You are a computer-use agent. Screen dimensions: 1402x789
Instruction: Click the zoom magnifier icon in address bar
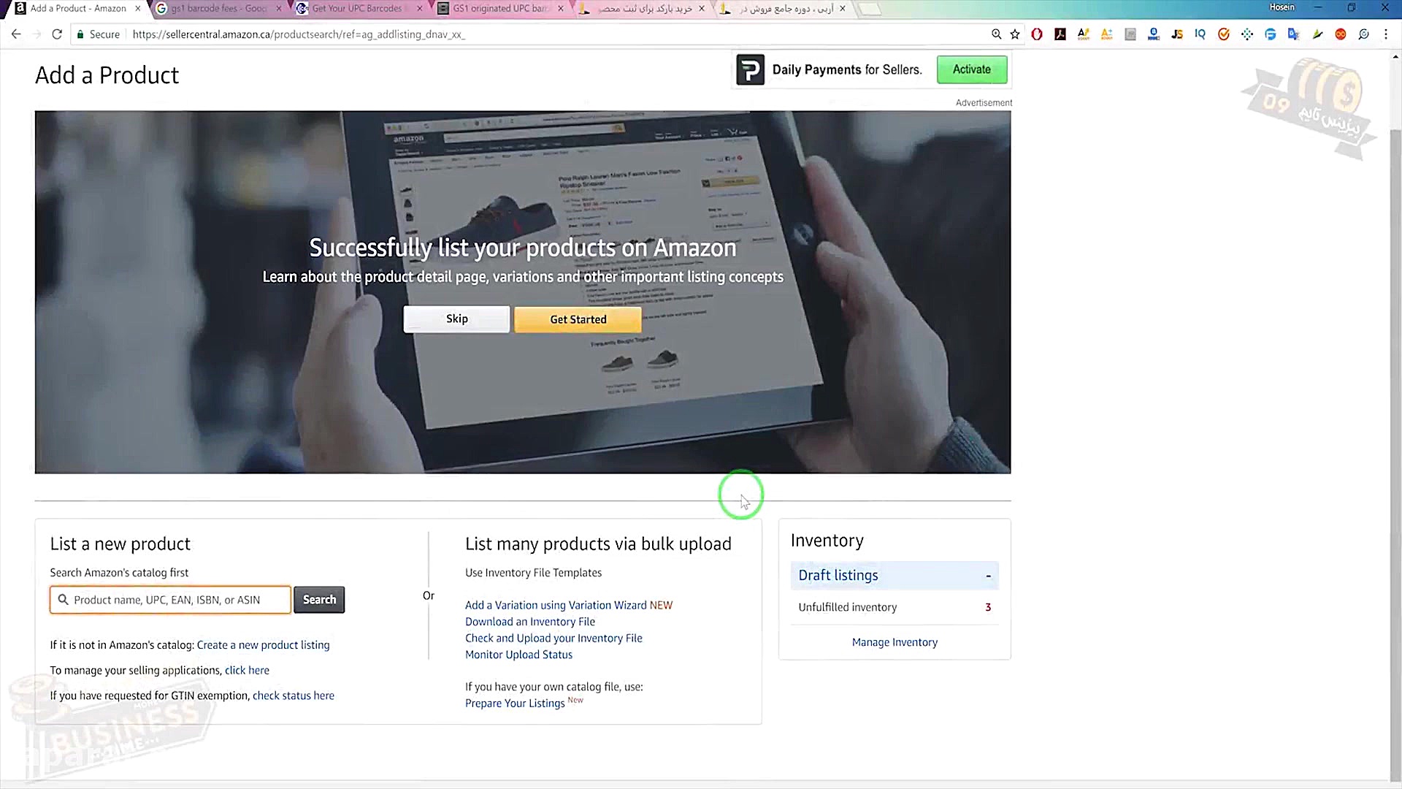[x=996, y=34]
